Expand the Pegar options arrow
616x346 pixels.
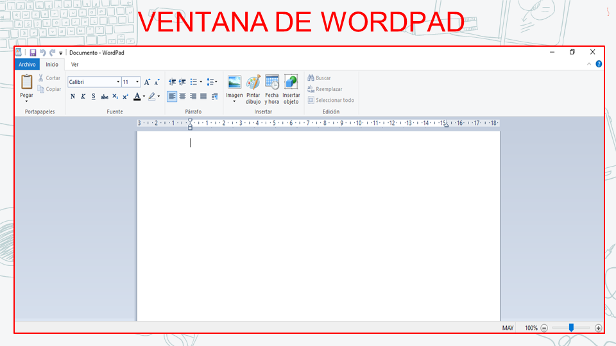click(x=27, y=101)
